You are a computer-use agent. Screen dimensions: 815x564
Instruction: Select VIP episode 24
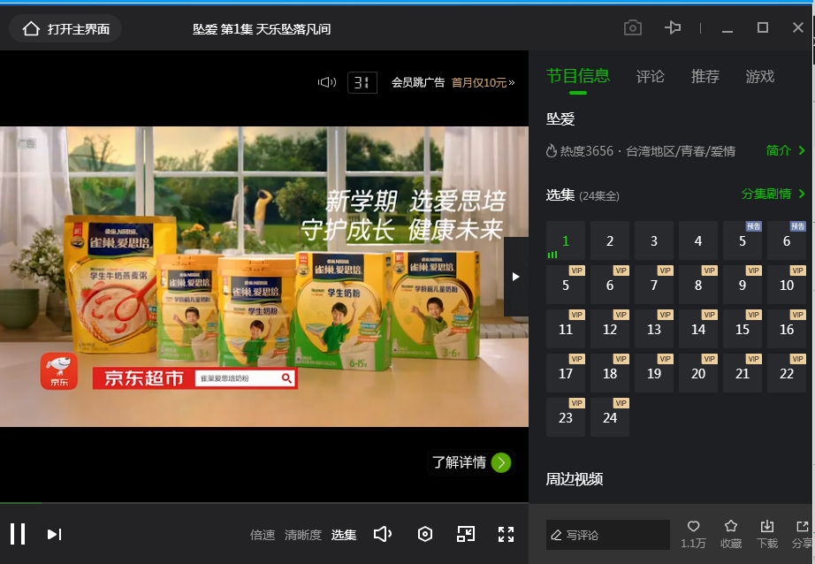tap(610, 417)
